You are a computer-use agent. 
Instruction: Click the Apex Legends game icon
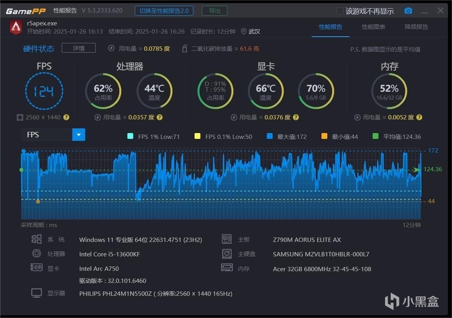pyautogui.click(x=16, y=27)
